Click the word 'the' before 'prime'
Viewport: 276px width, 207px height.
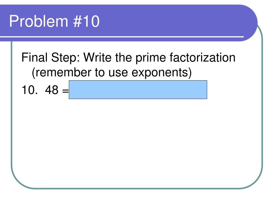tap(123, 57)
